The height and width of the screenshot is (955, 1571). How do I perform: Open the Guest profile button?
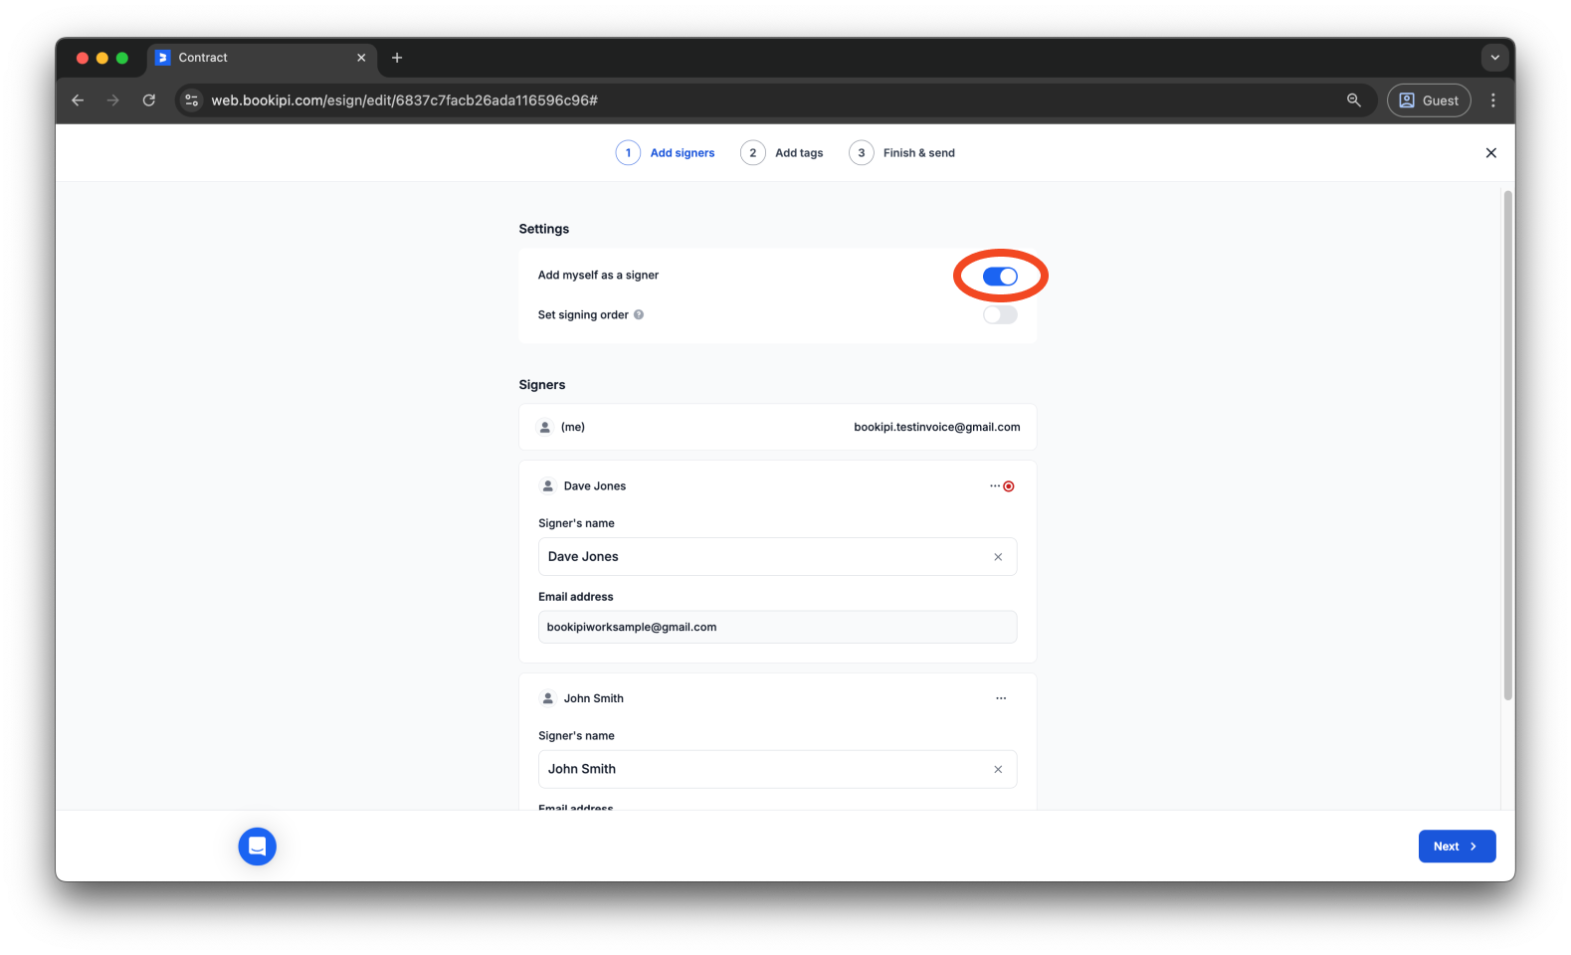(x=1429, y=100)
